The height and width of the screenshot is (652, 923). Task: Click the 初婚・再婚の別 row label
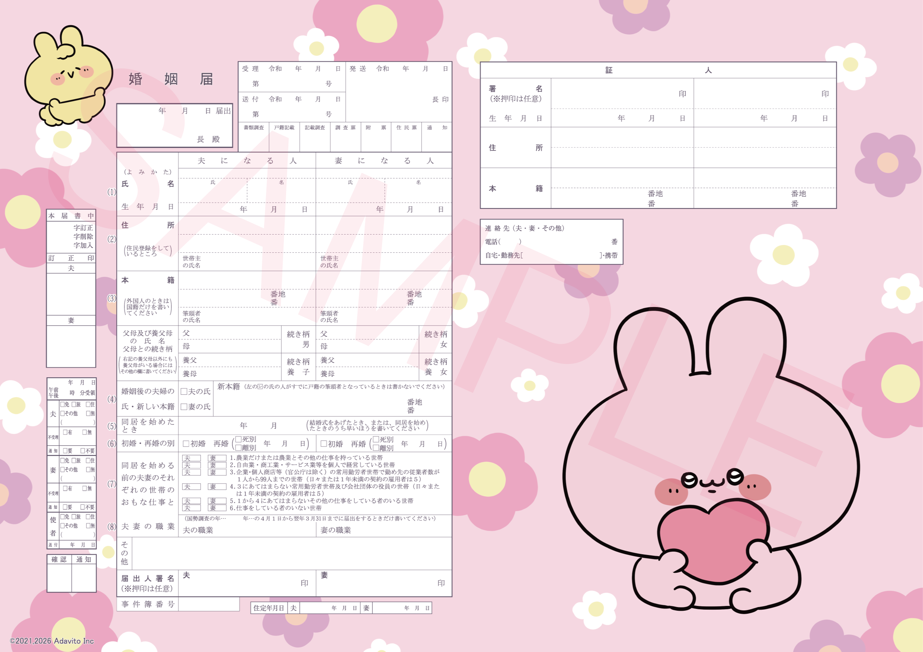point(148,443)
